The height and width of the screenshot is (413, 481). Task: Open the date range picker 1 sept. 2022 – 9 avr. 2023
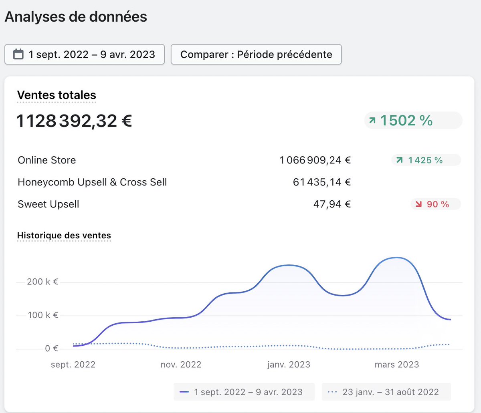85,54
